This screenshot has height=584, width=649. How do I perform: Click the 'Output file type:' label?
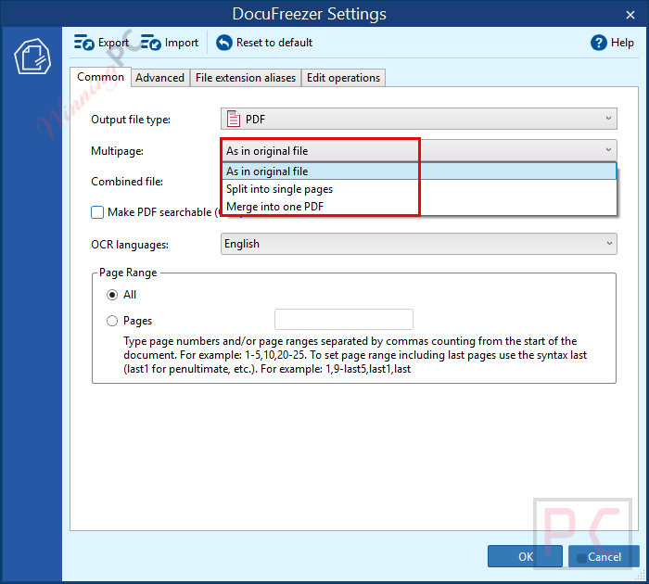131,120
